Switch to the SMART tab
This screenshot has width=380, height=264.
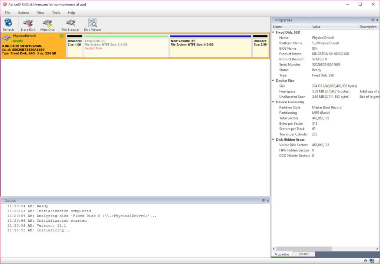pyautogui.click(x=304, y=254)
